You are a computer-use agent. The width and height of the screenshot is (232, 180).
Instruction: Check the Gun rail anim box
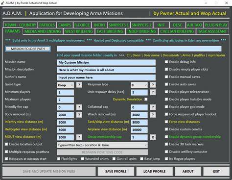coord(114,159)
